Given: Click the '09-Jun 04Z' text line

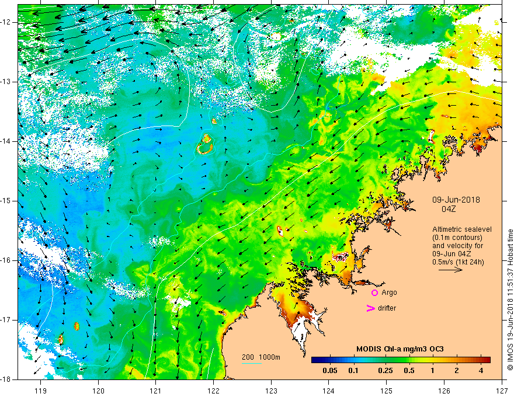Looking at the screenshot, I should tap(451, 253).
